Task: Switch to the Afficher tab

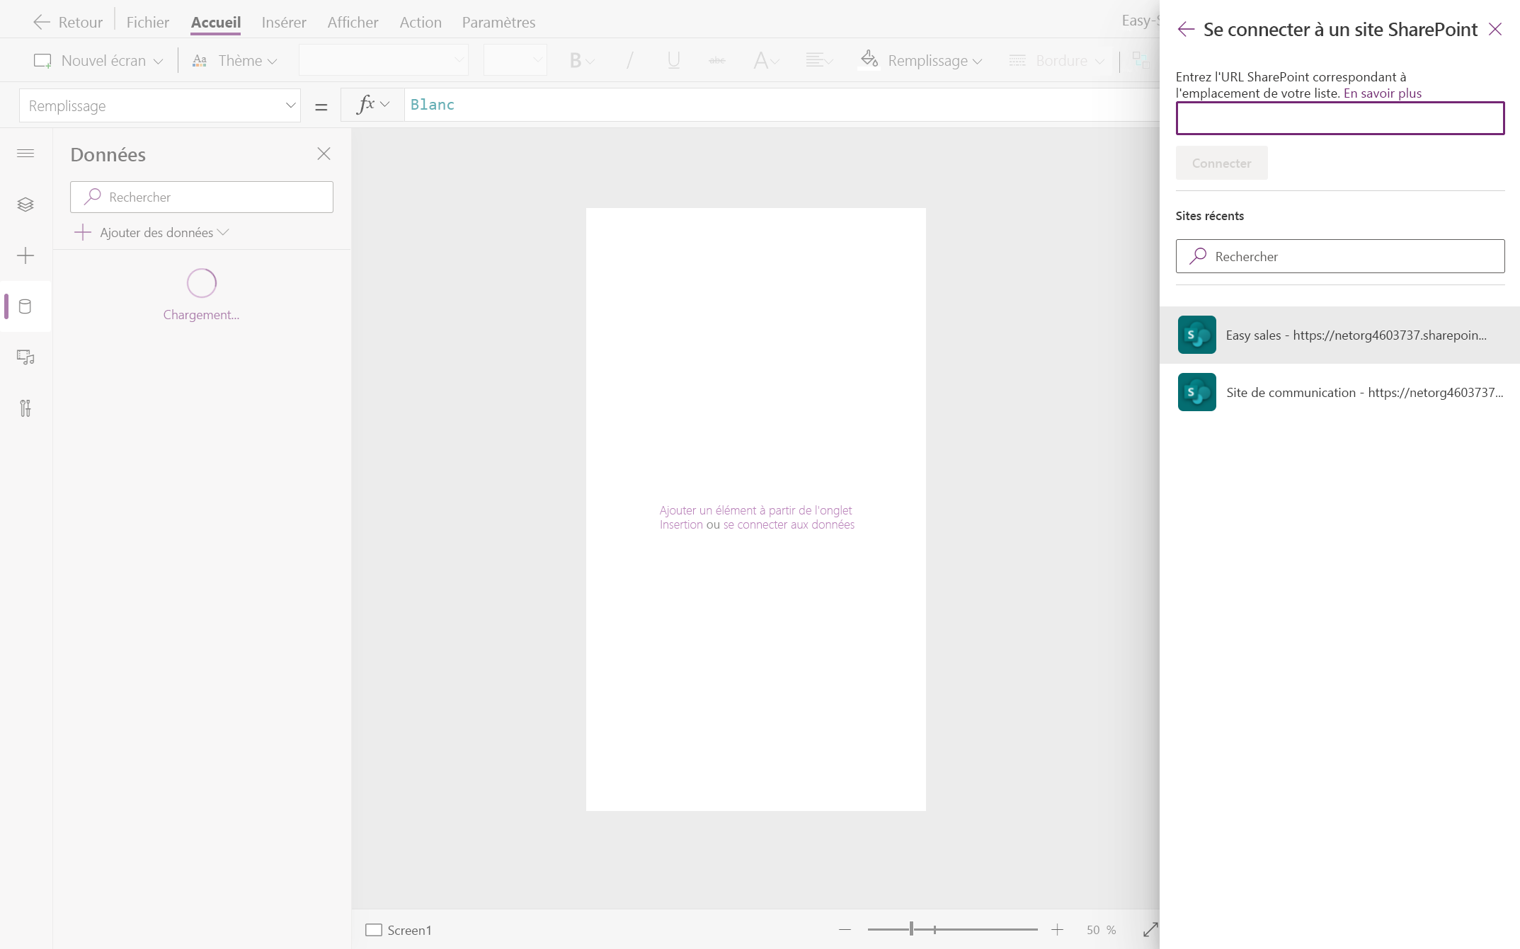Action: tap(353, 22)
